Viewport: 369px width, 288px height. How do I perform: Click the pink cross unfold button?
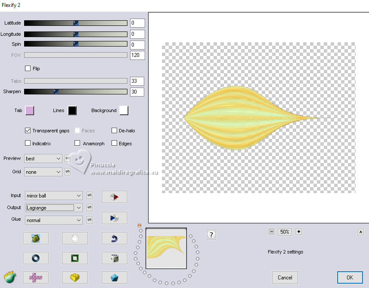(36, 277)
